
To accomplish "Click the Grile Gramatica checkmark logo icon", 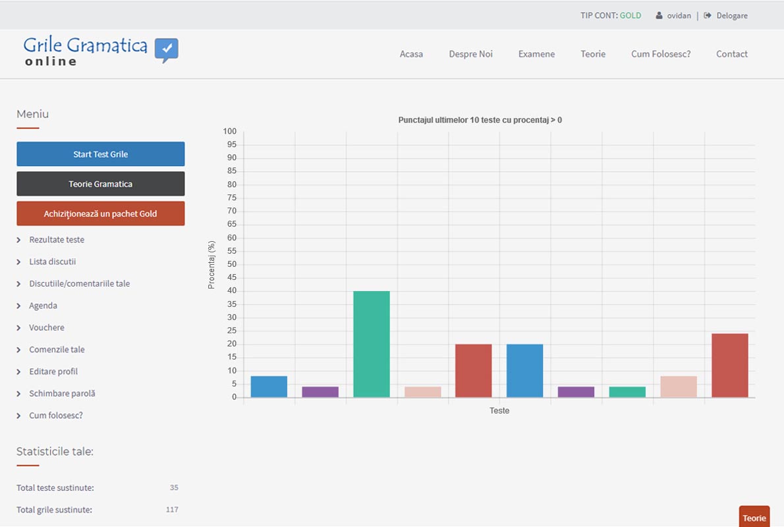I will (x=166, y=50).
